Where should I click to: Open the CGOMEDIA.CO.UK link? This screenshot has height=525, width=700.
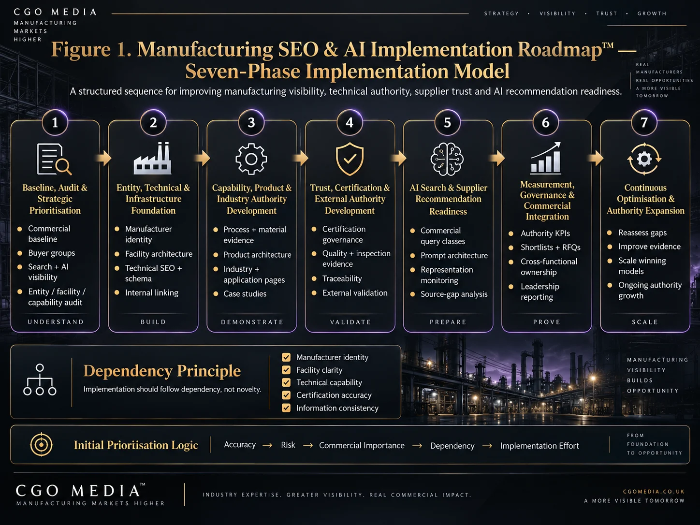(x=654, y=492)
